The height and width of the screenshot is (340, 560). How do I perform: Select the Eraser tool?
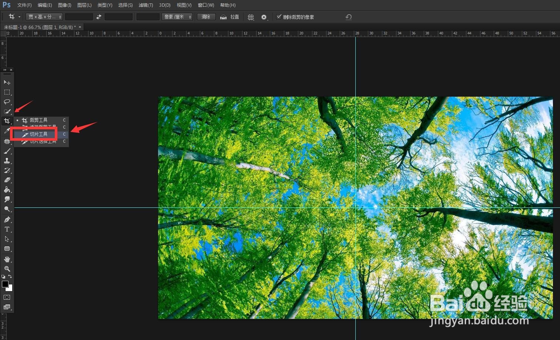[x=7, y=180]
